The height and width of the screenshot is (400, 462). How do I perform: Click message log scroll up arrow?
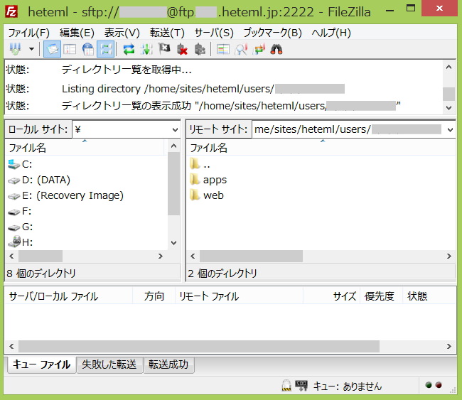tap(448, 67)
